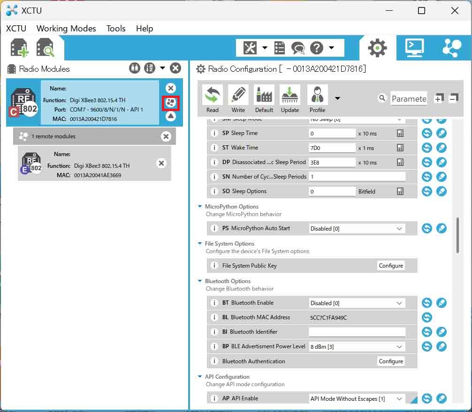
Task: Remove the remote module 0013A20041AE3669
Action: (161, 163)
